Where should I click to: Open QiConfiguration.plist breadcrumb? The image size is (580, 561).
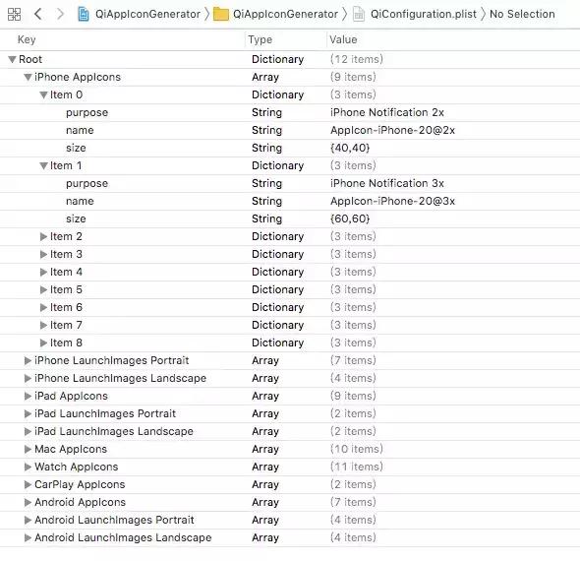423,14
